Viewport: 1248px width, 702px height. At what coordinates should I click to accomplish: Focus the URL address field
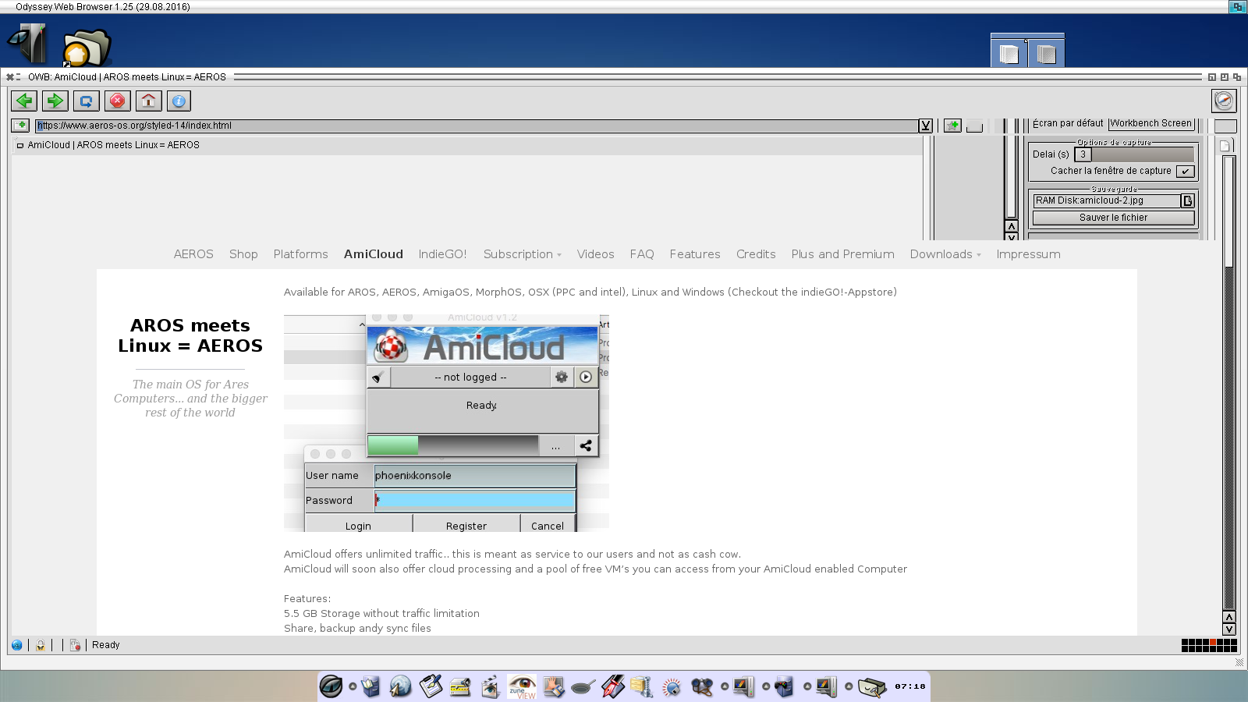(x=477, y=126)
